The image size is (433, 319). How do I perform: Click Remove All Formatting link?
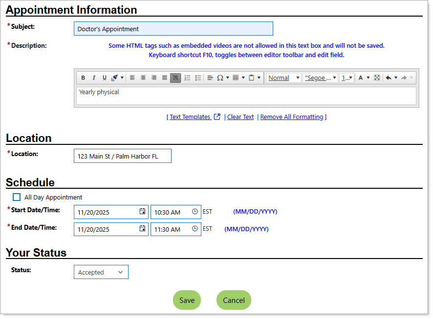[x=292, y=117]
